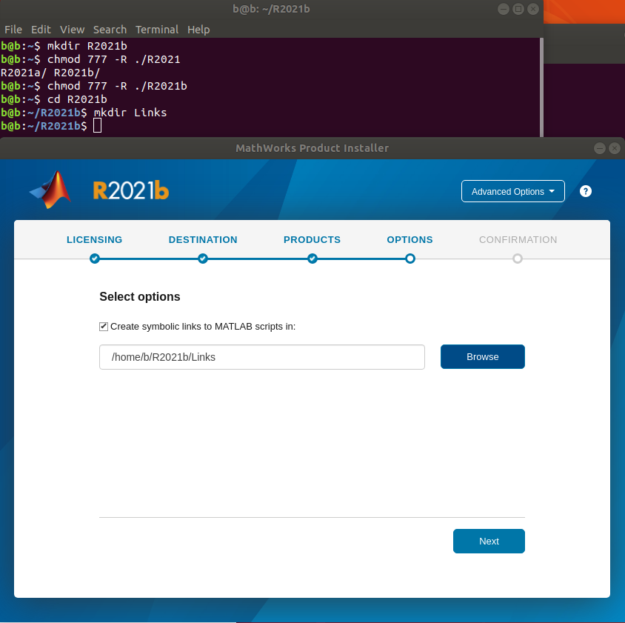Open the terminal Help menu
This screenshot has width=625, height=623.
(198, 30)
